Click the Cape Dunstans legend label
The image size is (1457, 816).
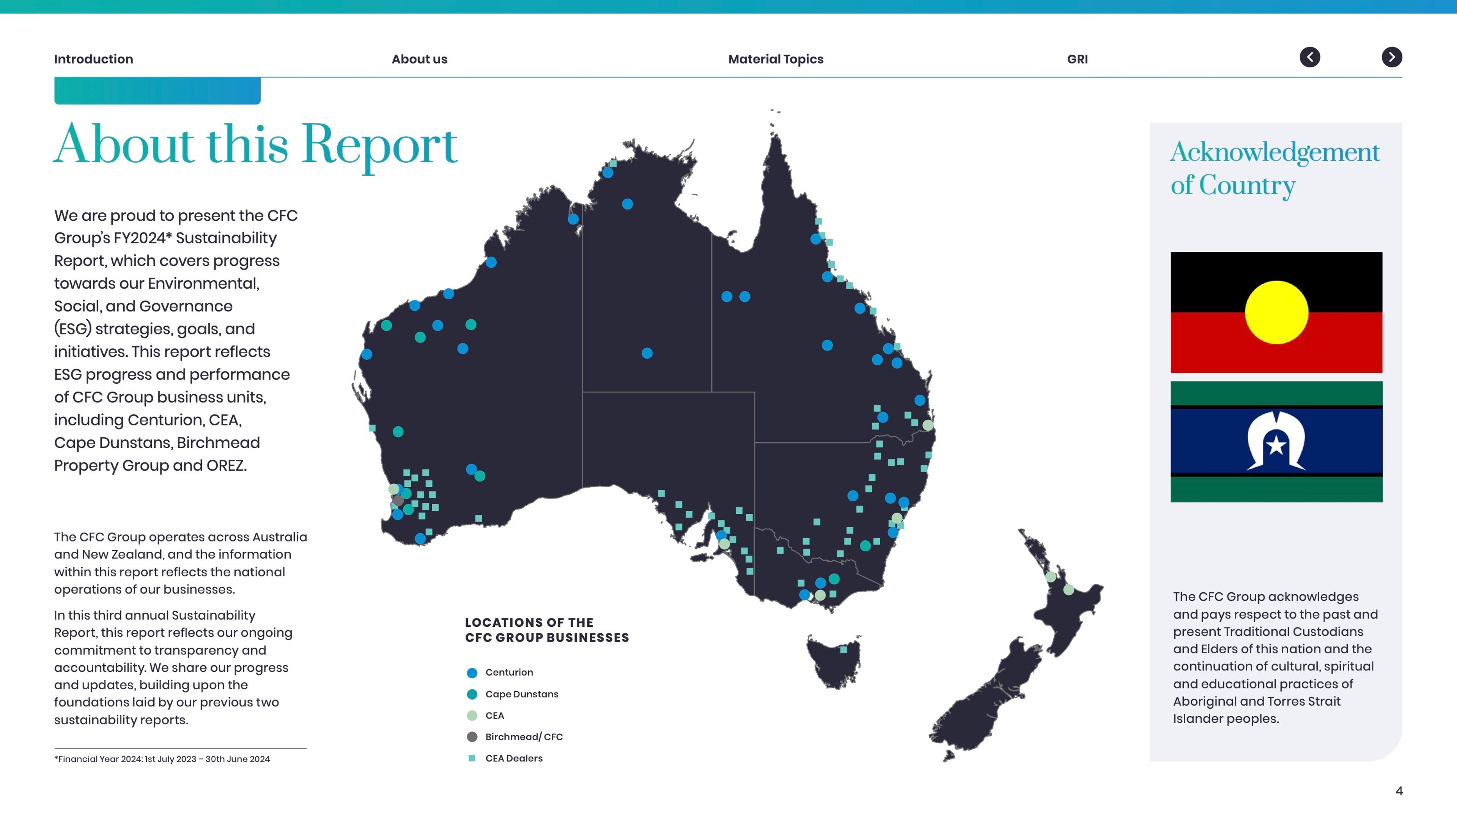[x=521, y=694]
